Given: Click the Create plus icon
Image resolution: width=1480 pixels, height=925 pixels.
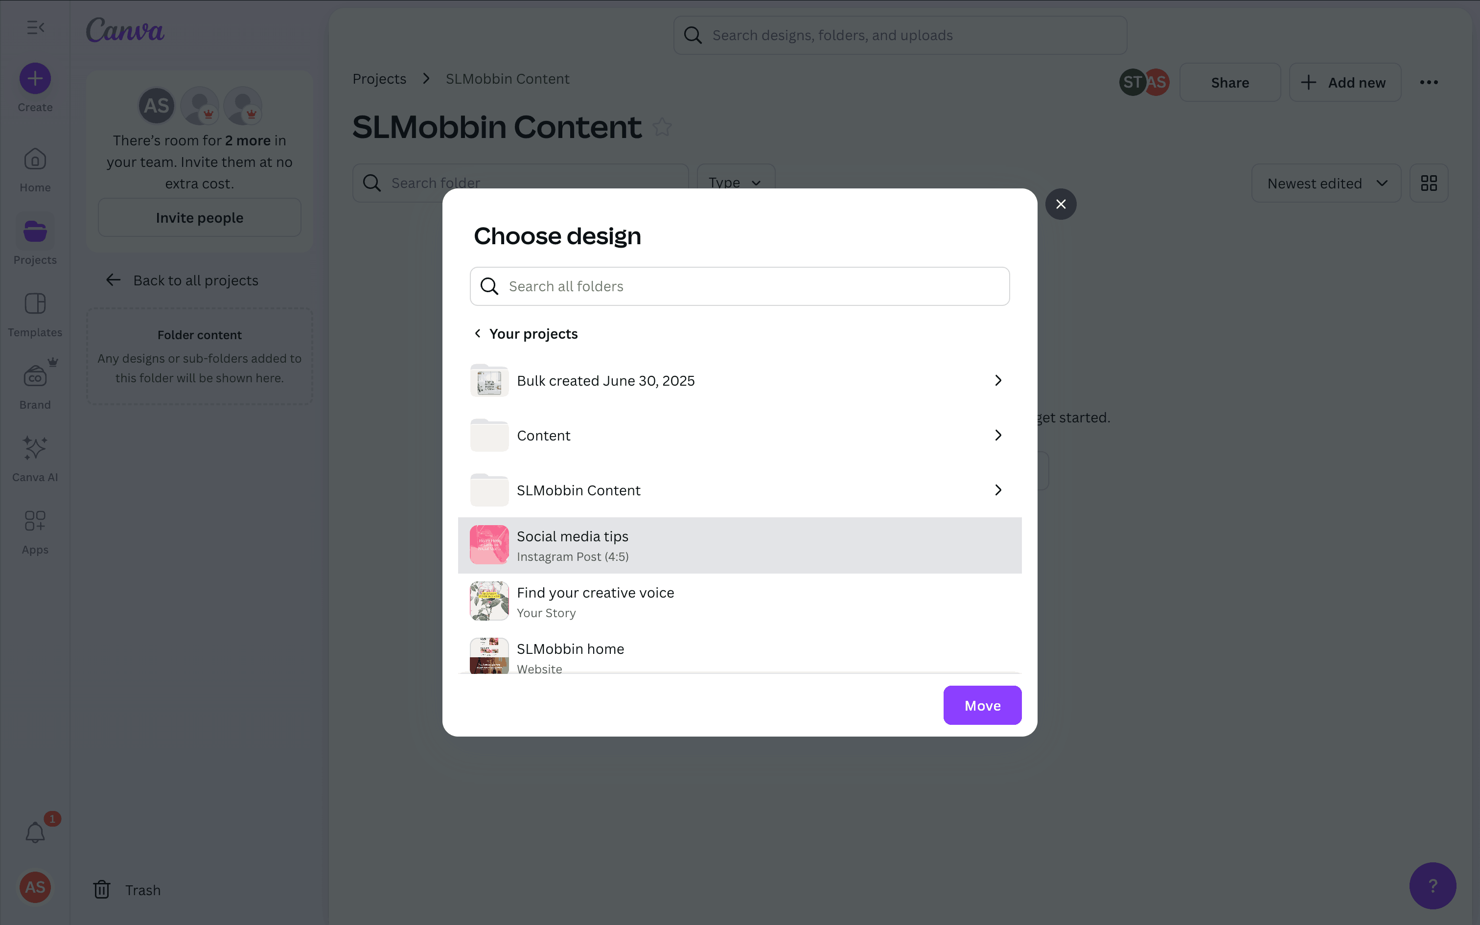Looking at the screenshot, I should pyautogui.click(x=35, y=79).
